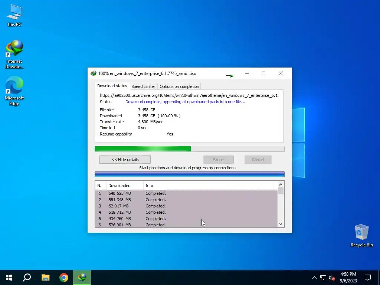Click the Resume capability 'Yes' value
Image resolution: width=380 pixels, height=285 pixels.
coord(170,134)
